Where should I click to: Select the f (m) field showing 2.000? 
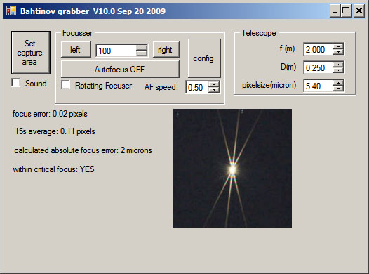(x=318, y=49)
